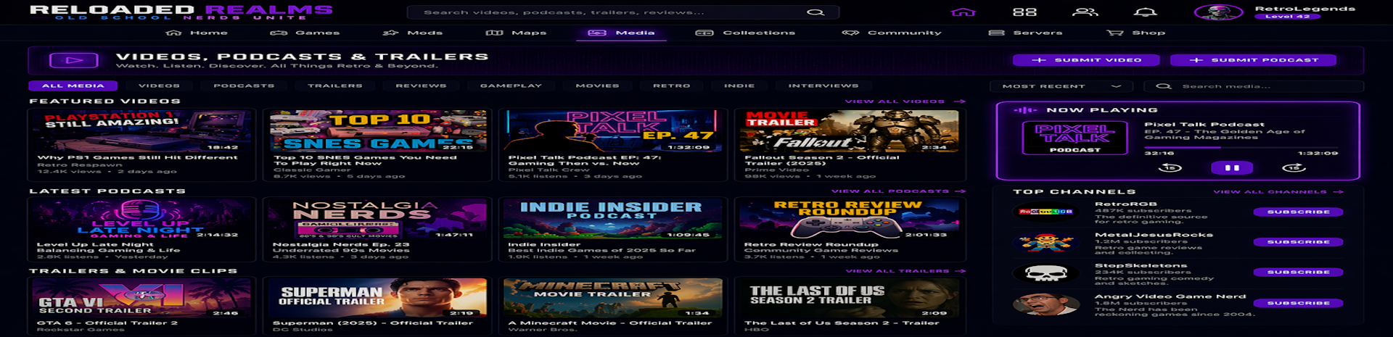The width and height of the screenshot is (1393, 337).
Task: Open the Games nav item
Action: 305,33
